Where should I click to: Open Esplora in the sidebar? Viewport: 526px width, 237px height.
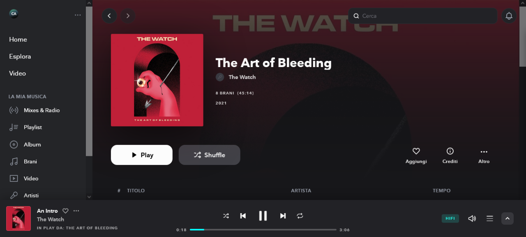pos(20,56)
